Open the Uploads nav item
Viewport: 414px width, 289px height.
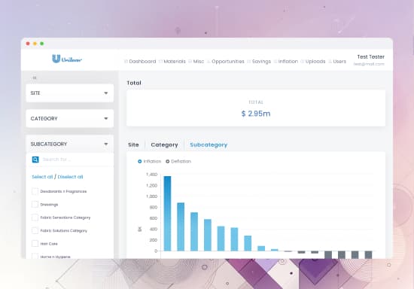pyautogui.click(x=313, y=62)
